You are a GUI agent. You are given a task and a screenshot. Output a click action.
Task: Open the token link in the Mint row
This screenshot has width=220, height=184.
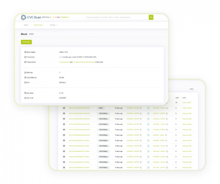coord(187,108)
